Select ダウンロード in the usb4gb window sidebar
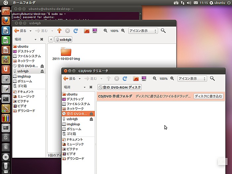232x174 pixels. tap(26, 111)
